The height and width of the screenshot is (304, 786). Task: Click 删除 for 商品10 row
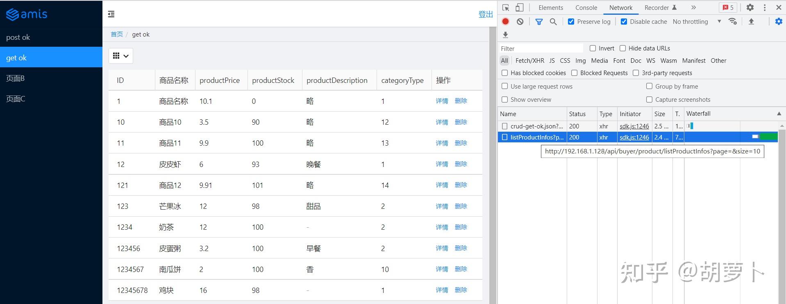click(461, 122)
